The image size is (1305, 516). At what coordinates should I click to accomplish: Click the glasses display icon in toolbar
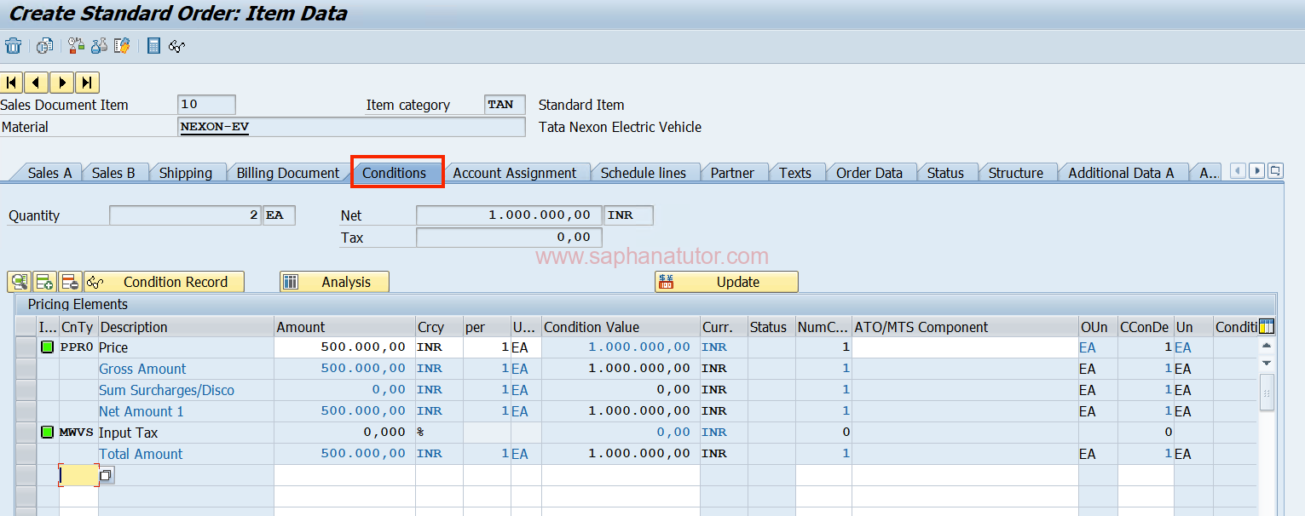click(177, 46)
